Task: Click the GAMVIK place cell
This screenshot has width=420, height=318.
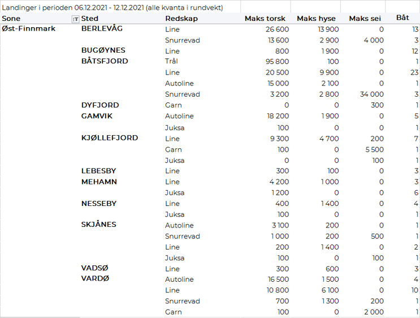Action: click(98, 116)
